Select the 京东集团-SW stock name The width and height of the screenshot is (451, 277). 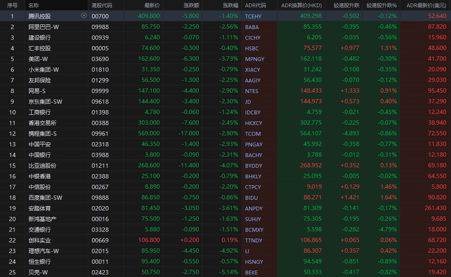coord(46,101)
